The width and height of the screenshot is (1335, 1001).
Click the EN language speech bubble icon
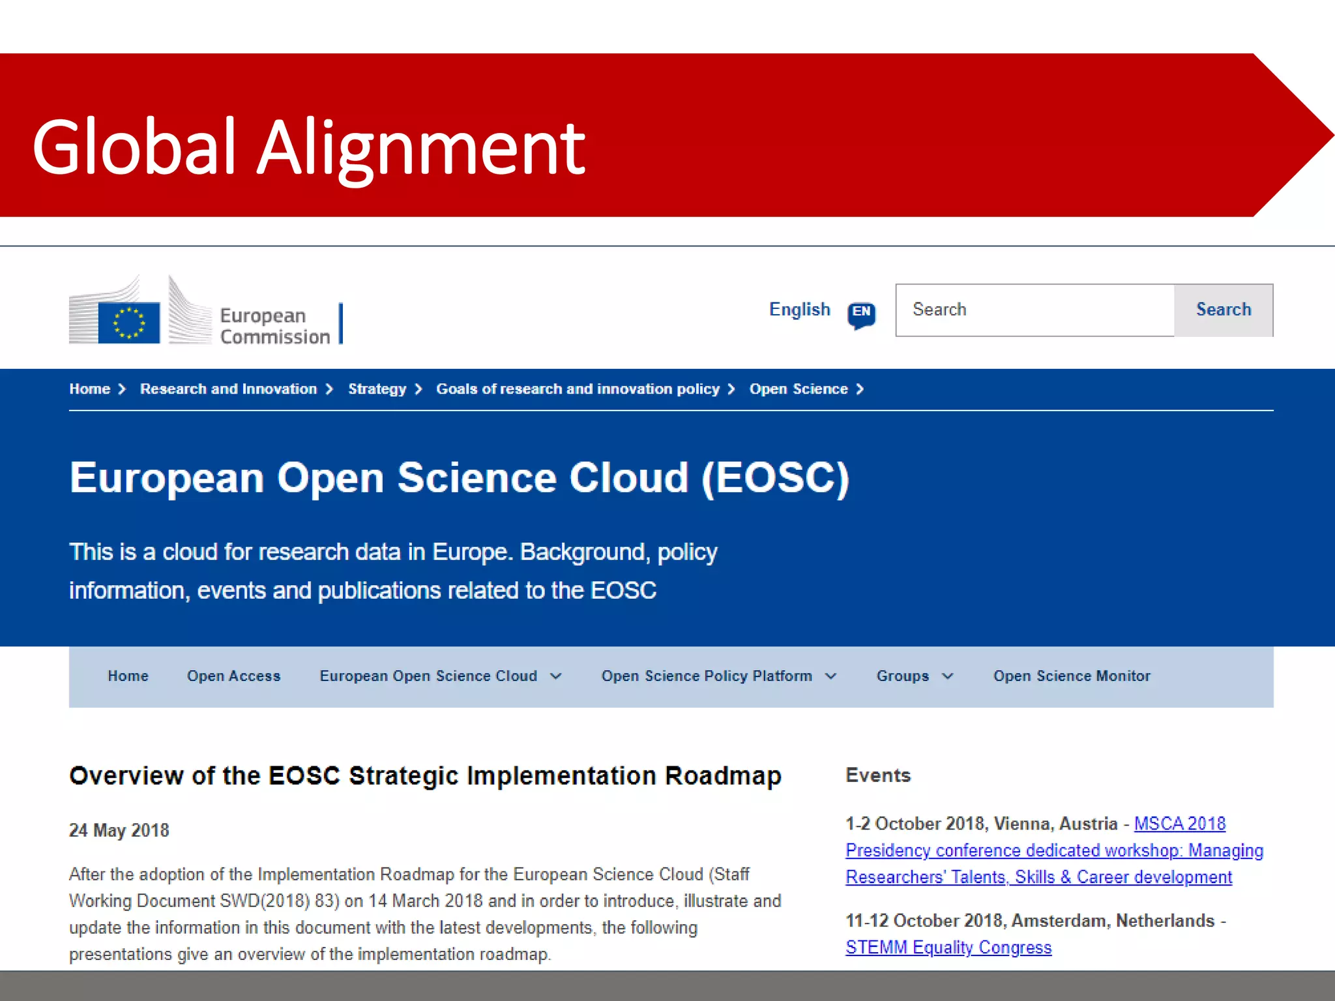pyautogui.click(x=861, y=315)
